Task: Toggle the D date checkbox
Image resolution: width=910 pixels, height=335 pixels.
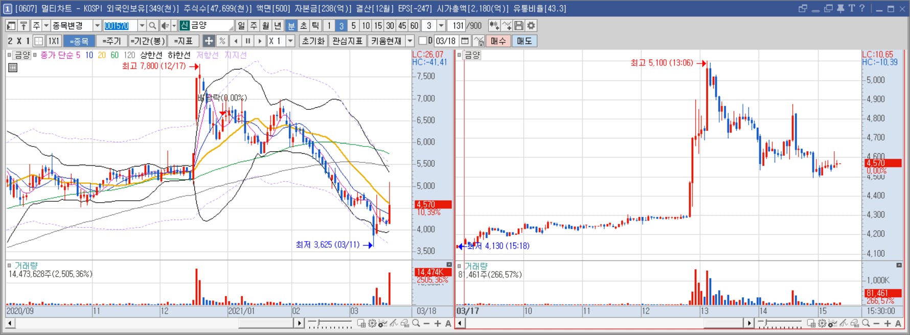Action: tap(422, 41)
